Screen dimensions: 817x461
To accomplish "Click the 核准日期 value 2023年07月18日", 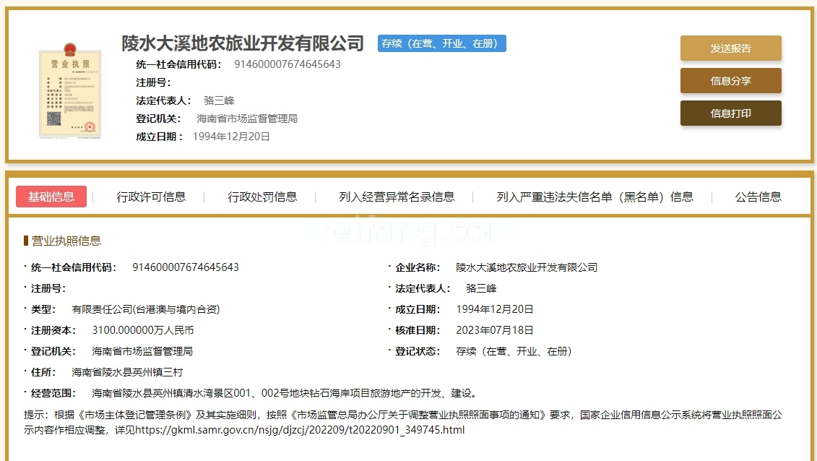I will click(495, 330).
